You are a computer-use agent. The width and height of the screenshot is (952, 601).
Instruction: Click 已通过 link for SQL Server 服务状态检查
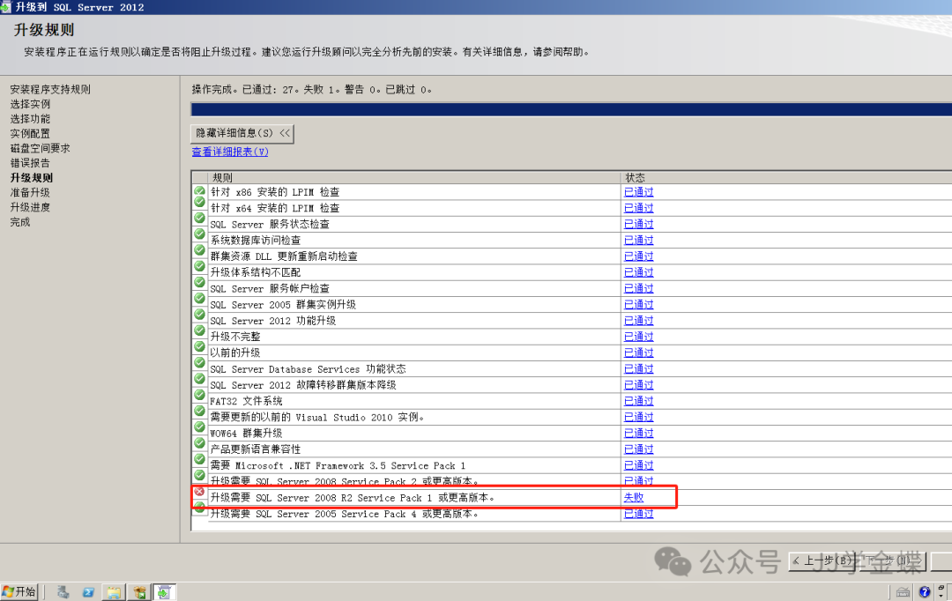coord(638,224)
